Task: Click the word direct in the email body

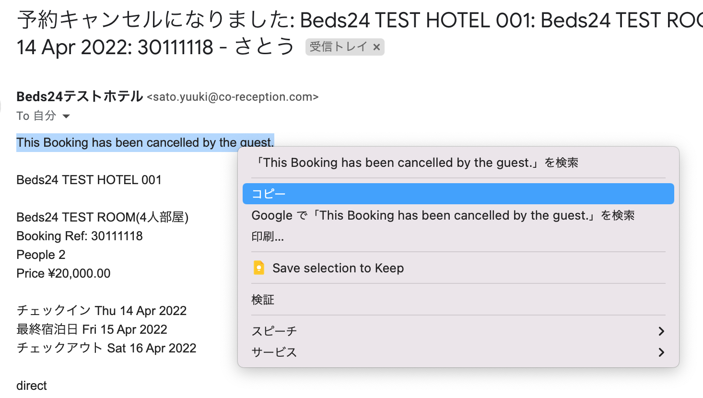Action: (32, 386)
